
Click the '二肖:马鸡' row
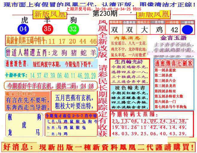[57, 134]
